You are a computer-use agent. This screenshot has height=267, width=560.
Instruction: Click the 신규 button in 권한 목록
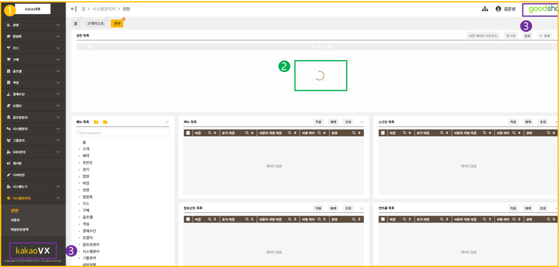click(527, 36)
